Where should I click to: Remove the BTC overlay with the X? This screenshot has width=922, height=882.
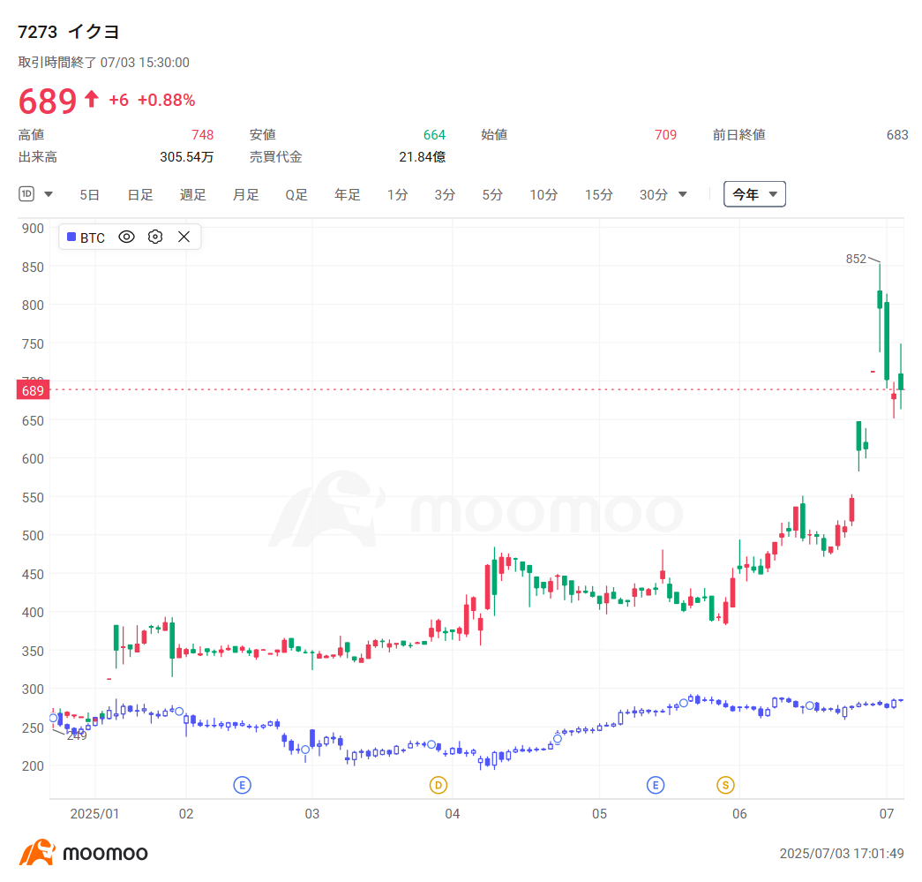[x=184, y=237]
